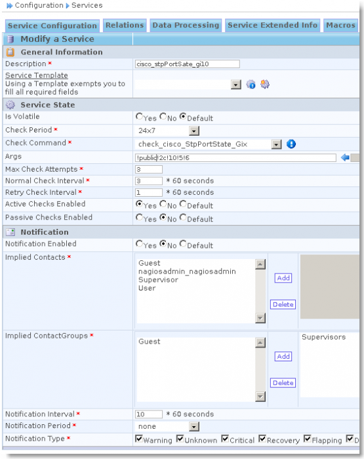364x459 pixels.
Task: Switch to the Relations tab
Action: click(125, 26)
